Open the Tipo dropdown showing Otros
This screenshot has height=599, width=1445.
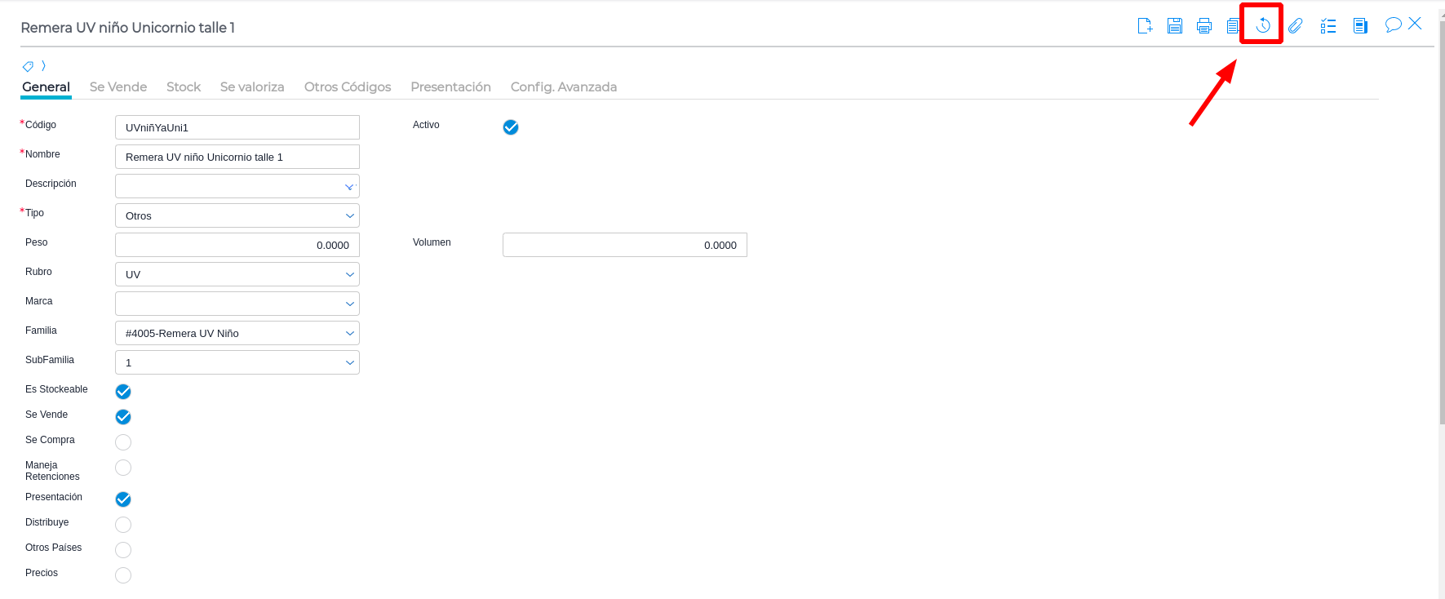tap(237, 215)
